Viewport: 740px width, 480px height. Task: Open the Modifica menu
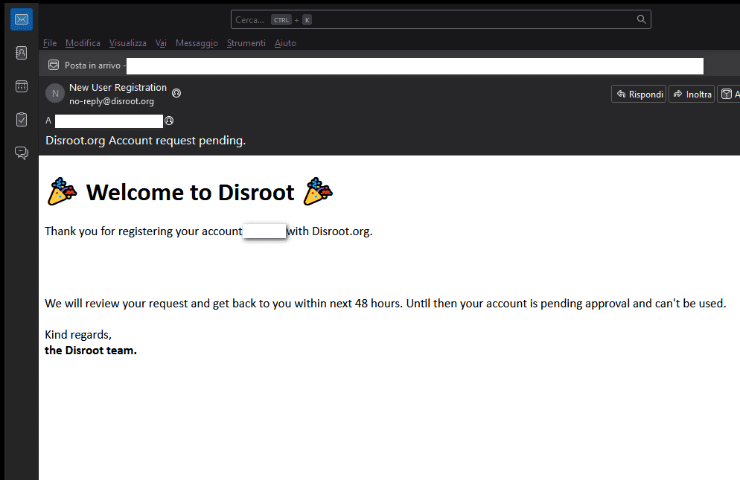83,43
